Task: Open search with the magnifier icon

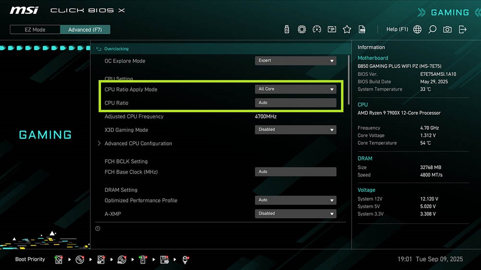Action: (x=432, y=29)
